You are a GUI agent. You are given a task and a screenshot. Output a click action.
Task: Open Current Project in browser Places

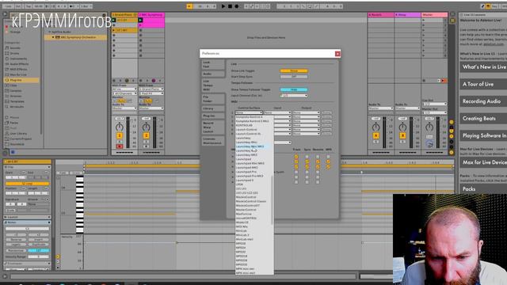coord(21,139)
